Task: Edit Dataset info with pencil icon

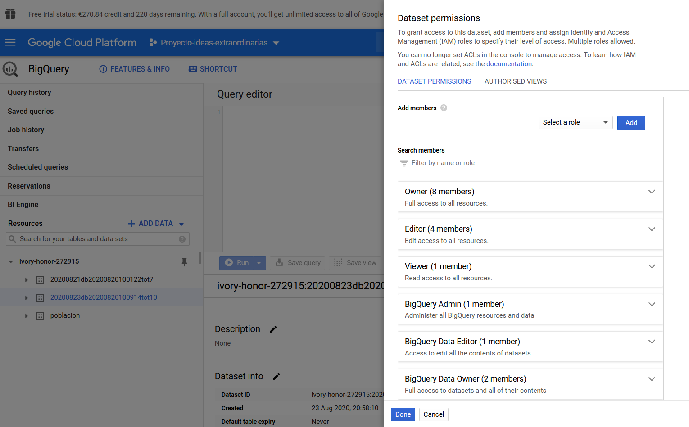Action: [277, 377]
